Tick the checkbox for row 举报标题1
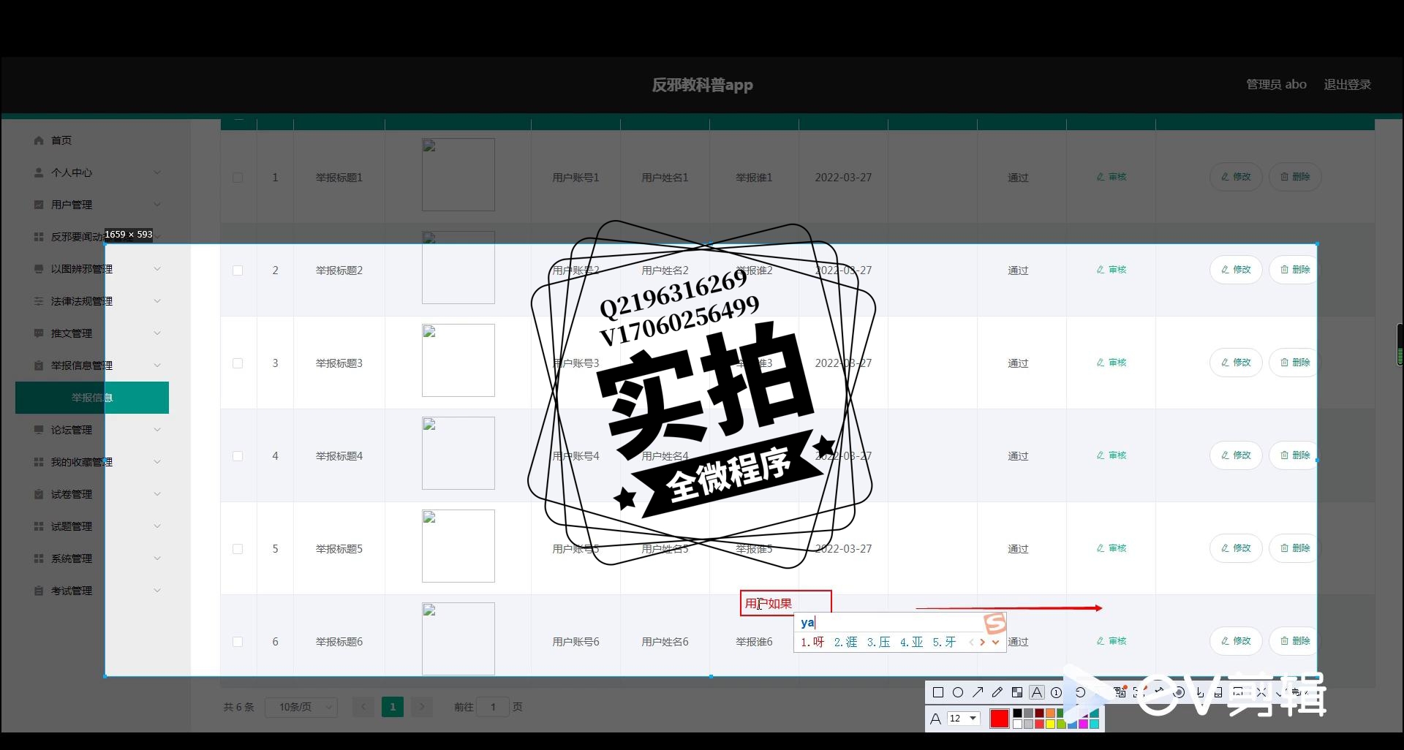This screenshot has width=1404, height=750. click(x=238, y=178)
